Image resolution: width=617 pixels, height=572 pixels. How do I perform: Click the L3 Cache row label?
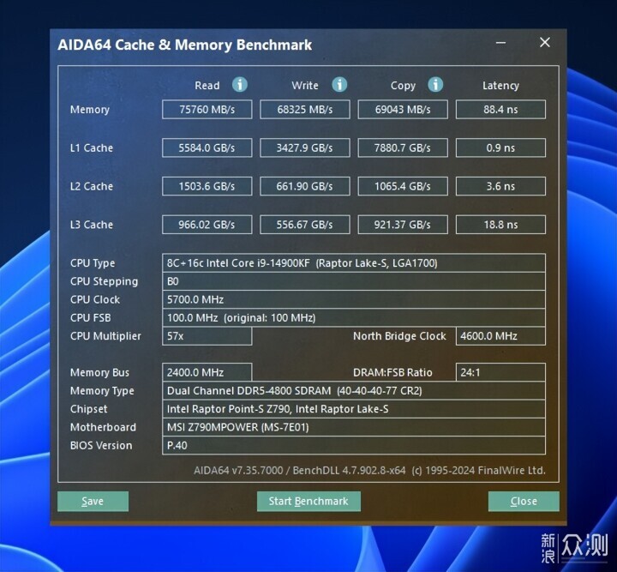(x=92, y=225)
